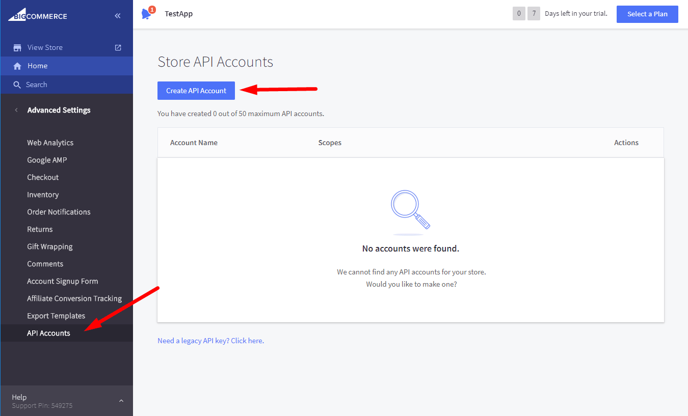Go back using Advanced Settings chevron
The image size is (688, 416).
tap(16, 110)
